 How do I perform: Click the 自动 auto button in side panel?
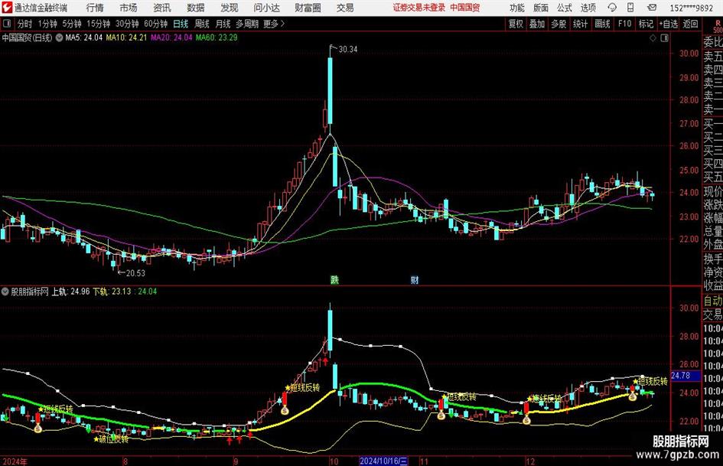[x=713, y=301]
